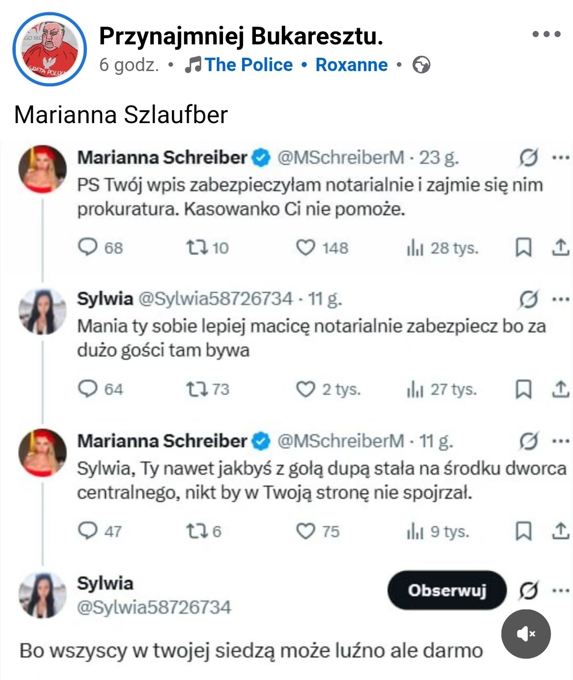This screenshot has width=573, height=680.
Task: Click the public globe privacy icon
Action: tap(421, 65)
